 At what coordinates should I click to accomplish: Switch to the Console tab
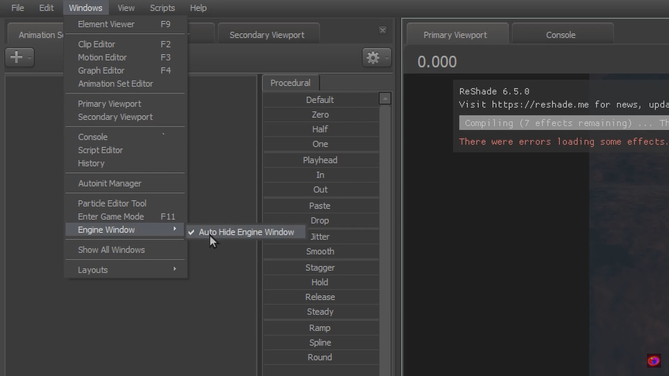pos(560,35)
